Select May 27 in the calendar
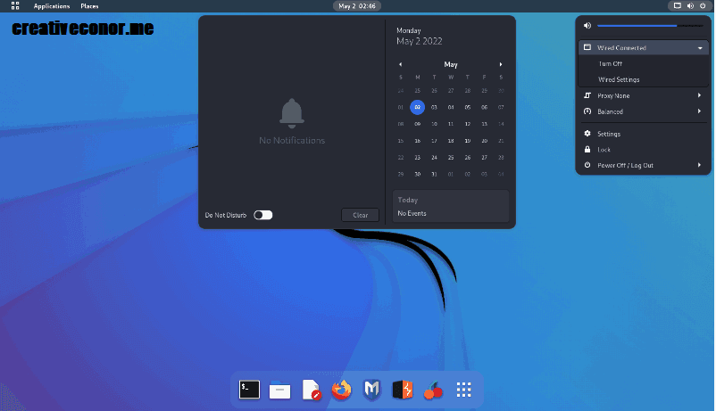 (x=484, y=158)
